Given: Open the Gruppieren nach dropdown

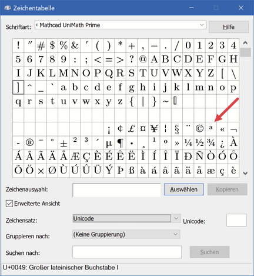Looking at the screenshot, I should click(x=126, y=234).
